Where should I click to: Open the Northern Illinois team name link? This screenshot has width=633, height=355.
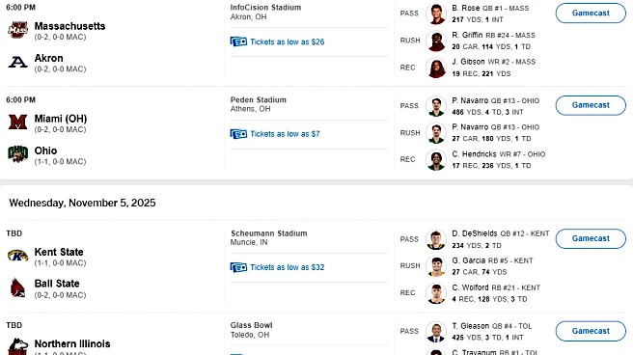pyautogui.click(x=72, y=343)
